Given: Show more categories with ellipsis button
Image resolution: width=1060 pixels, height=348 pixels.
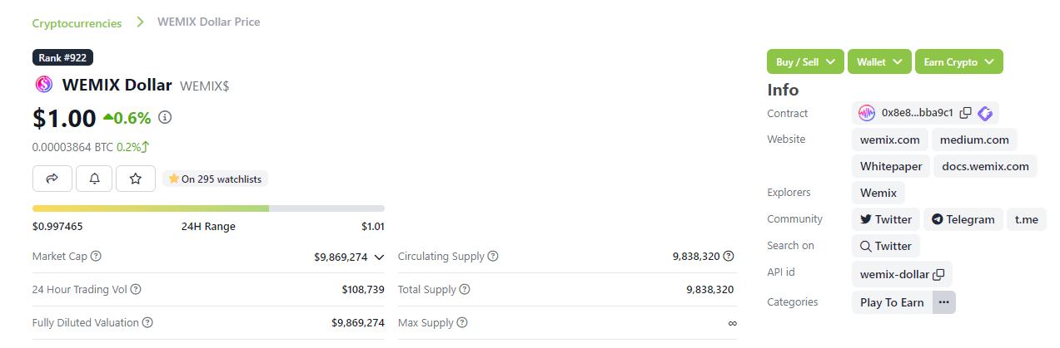Looking at the screenshot, I should pyautogui.click(x=943, y=302).
